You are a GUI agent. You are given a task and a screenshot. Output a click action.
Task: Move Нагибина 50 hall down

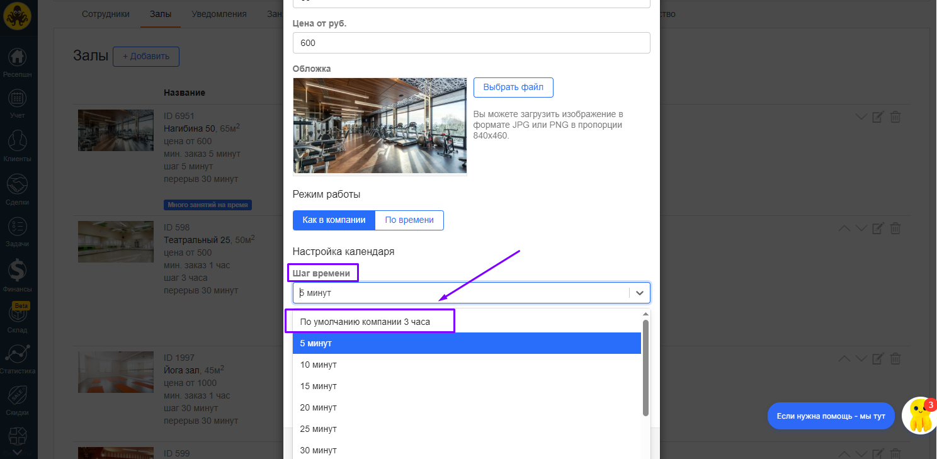point(861,117)
